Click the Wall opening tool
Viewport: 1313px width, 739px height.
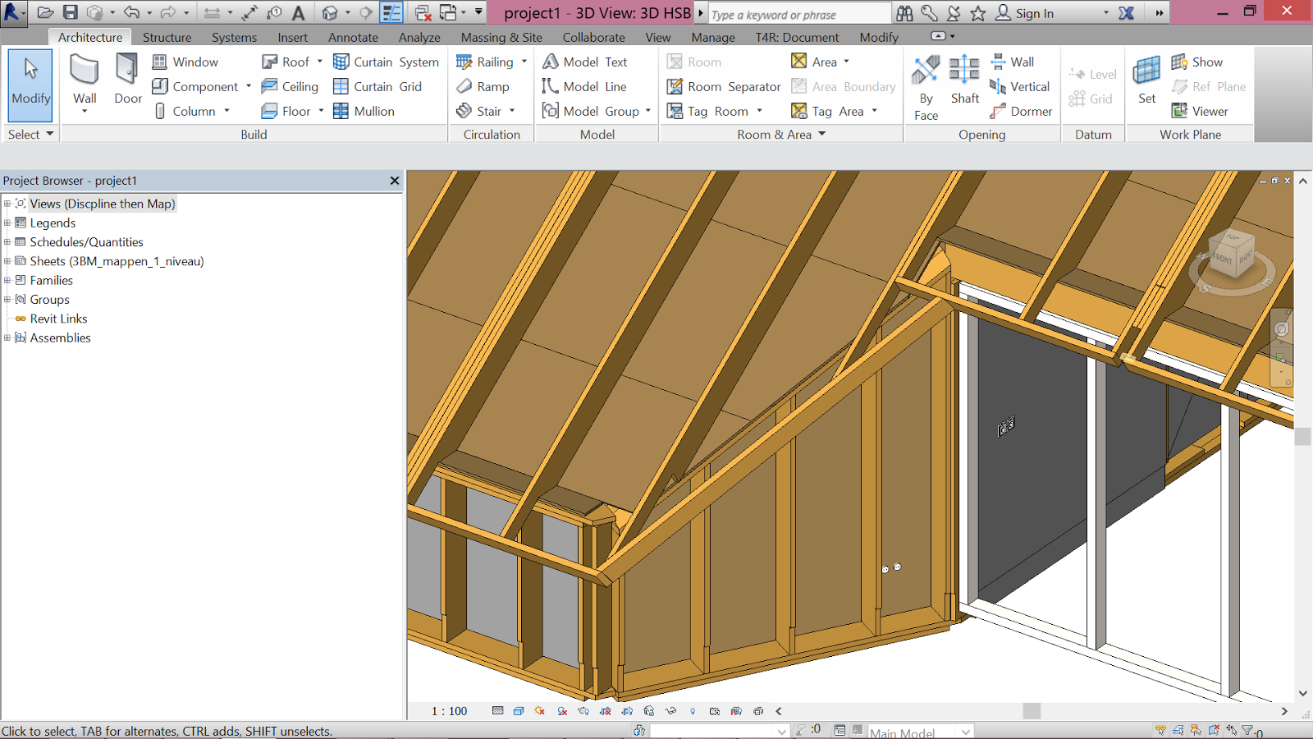pyautogui.click(x=1012, y=62)
